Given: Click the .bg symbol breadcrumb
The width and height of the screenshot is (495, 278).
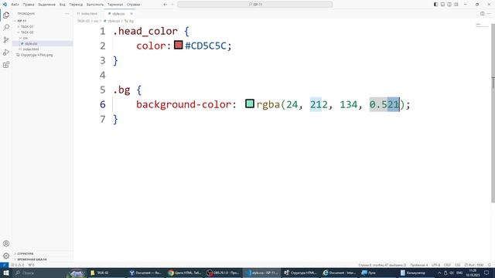Looking at the screenshot, I should [x=129, y=21].
